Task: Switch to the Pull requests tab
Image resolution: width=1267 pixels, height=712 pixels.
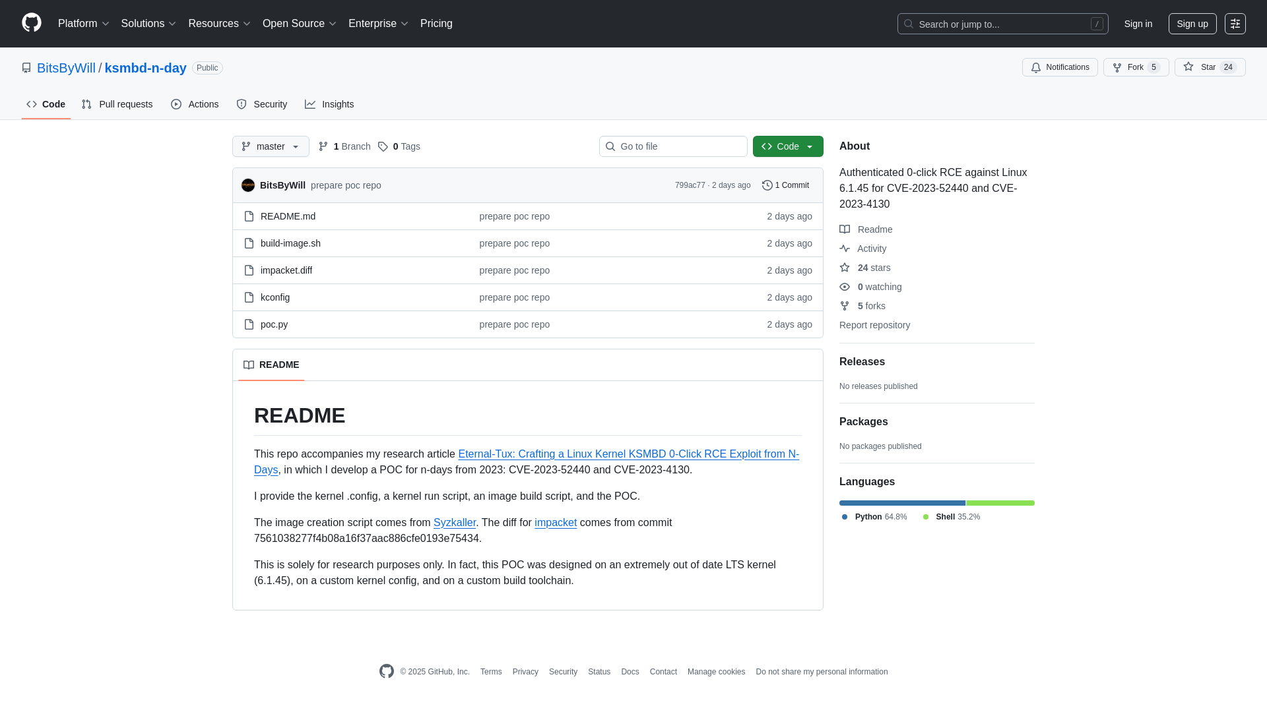Action: click(x=117, y=104)
